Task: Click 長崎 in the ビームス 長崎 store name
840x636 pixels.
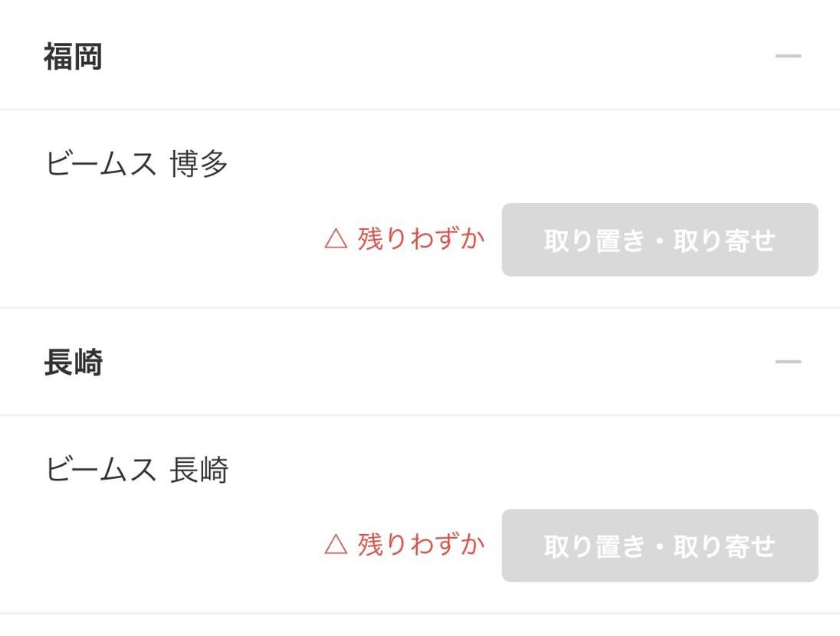Action: 199,470
